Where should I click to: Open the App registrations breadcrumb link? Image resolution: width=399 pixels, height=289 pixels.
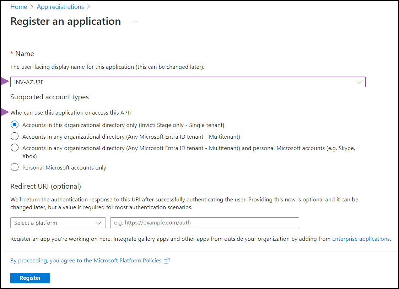click(x=60, y=7)
